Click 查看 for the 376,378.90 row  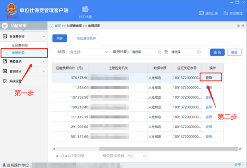(209, 78)
